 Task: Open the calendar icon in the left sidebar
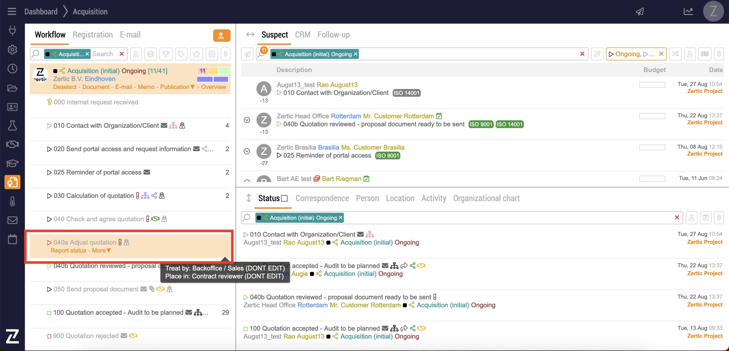(12, 239)
